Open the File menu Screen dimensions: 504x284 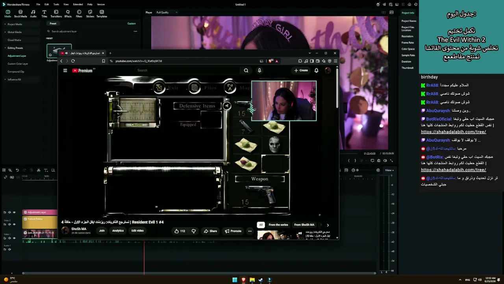(x=38, y=4)
